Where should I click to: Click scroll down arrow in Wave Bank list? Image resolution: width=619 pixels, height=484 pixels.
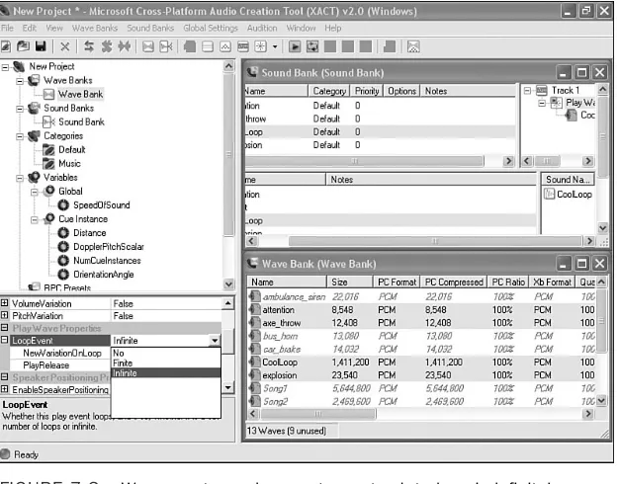[x=601, y=401]
